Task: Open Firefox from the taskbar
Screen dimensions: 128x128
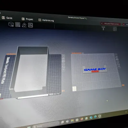Action: 82,119
